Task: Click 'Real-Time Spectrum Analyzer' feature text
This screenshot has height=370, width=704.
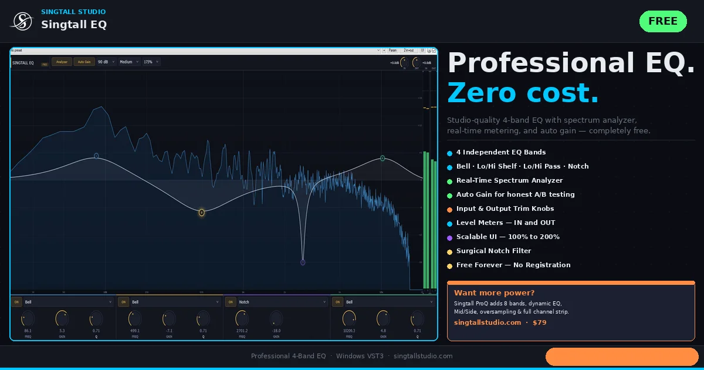Action: click(509, 180)
